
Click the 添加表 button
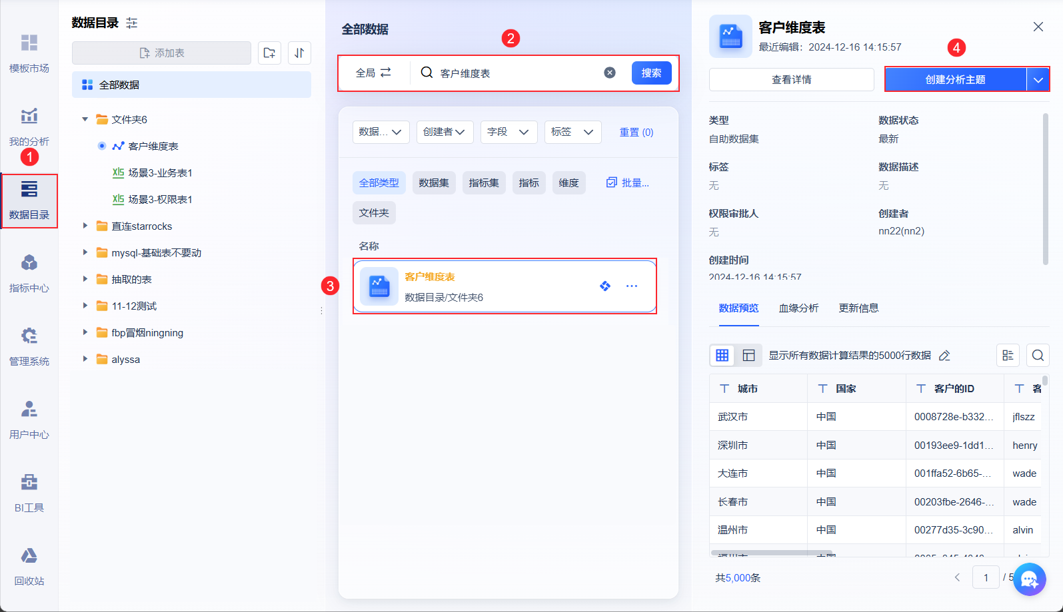[x=161, y=53]
